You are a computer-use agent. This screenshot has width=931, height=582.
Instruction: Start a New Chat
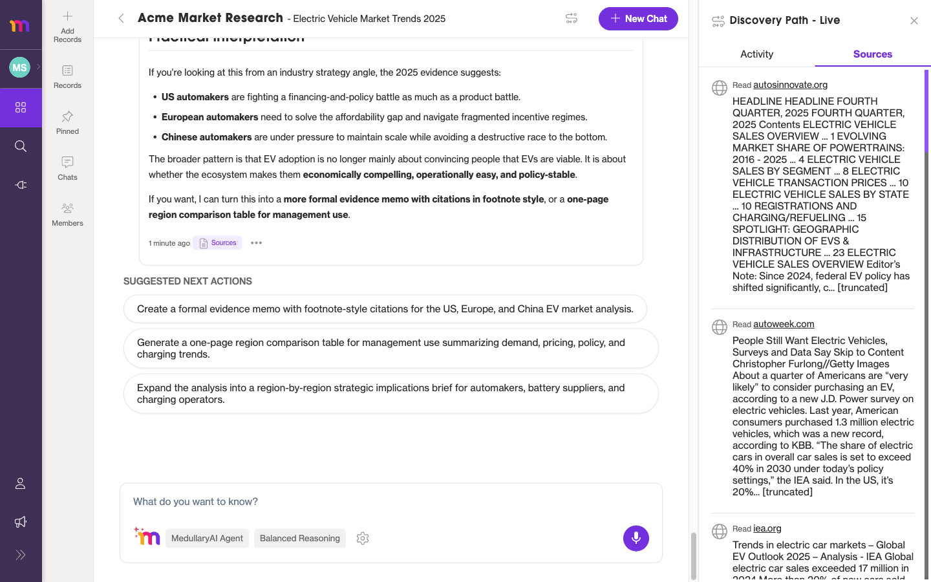pos(638,19)
